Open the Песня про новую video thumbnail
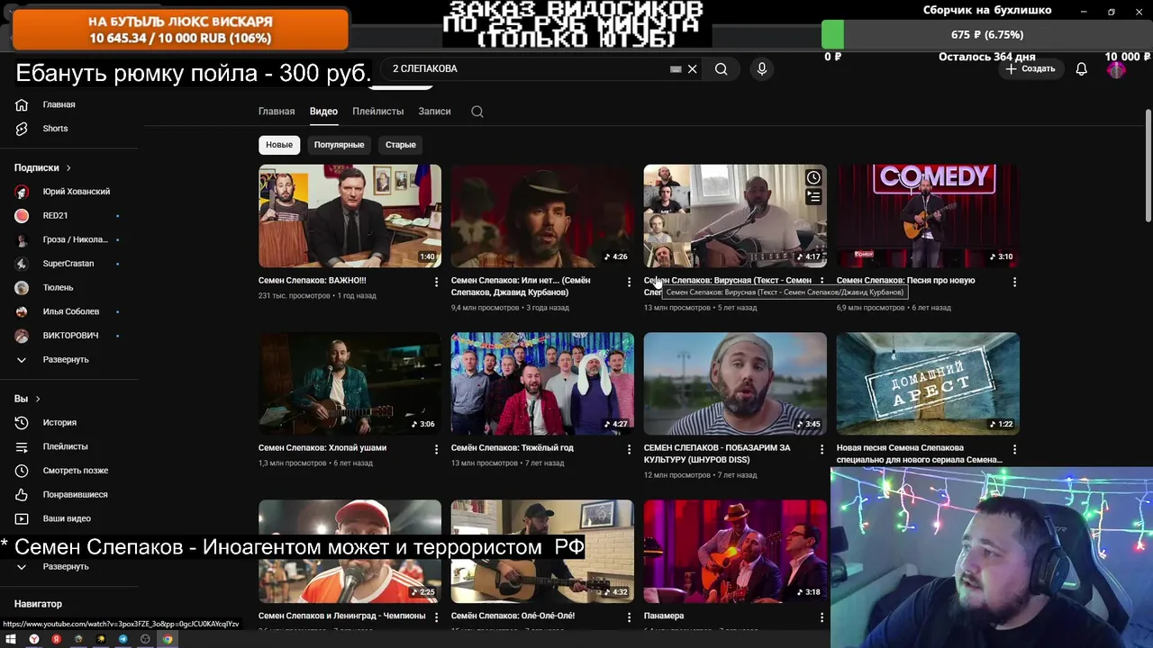Viewport: 1153px width, 648px height. [928, 216]
